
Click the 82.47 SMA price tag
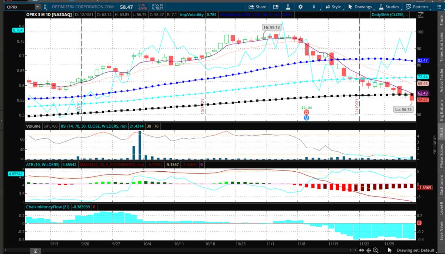(x=423, y=60)
